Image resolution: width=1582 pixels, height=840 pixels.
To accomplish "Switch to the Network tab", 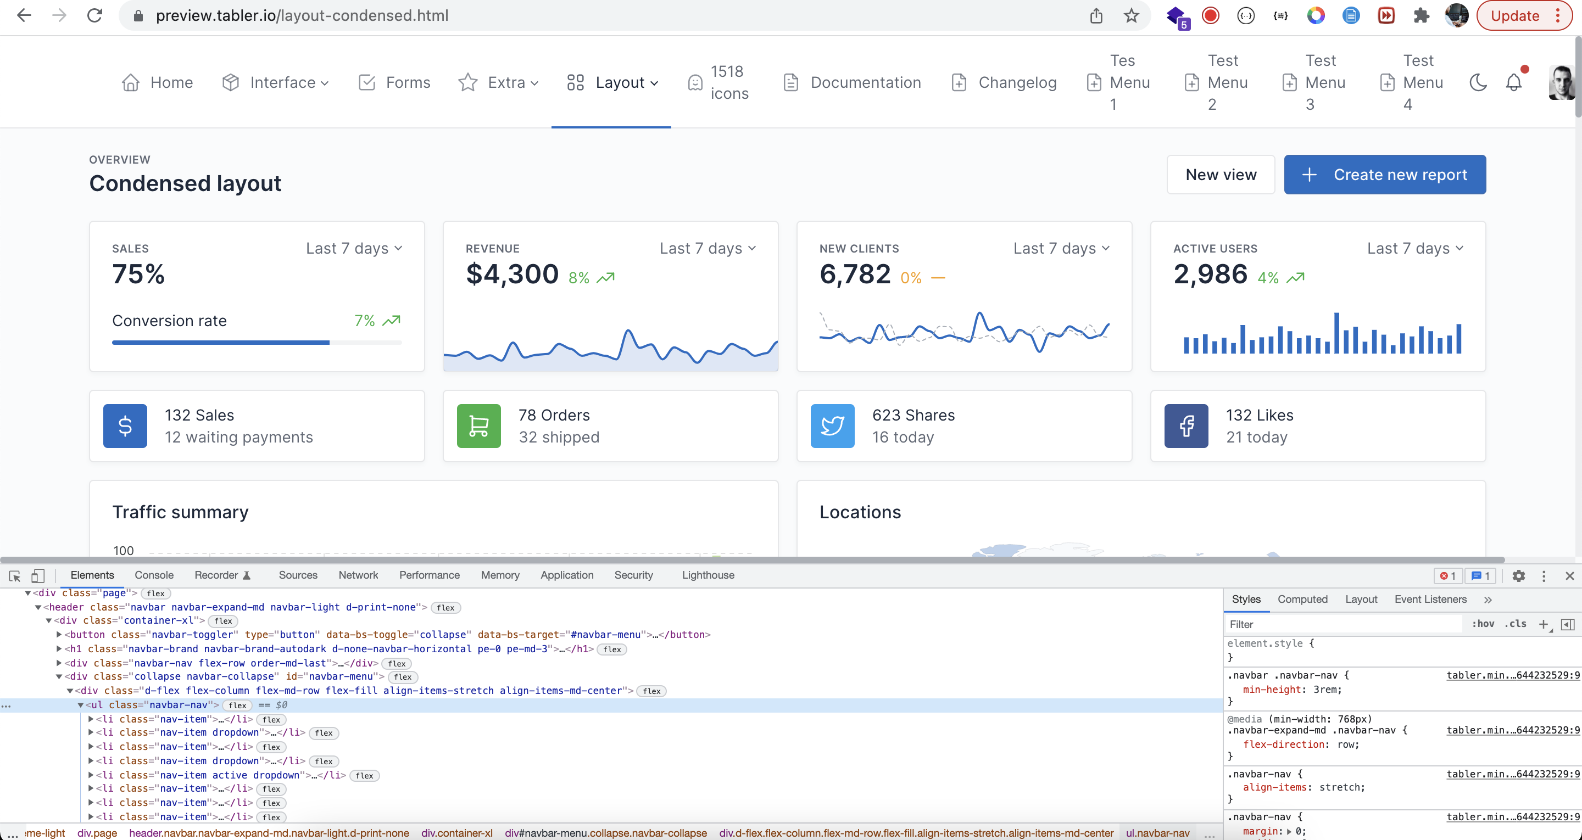I will click(358, 575).
